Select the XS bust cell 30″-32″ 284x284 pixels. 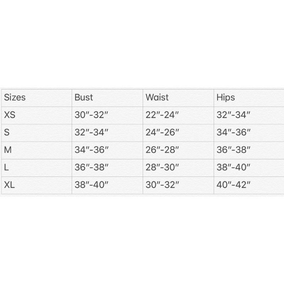[x=91, y=115]
